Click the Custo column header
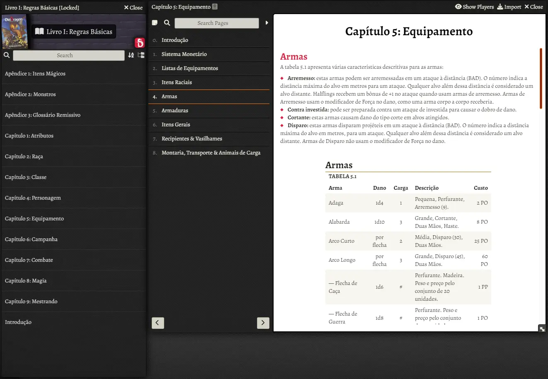 pyautogui.click(x=481, y=188)
